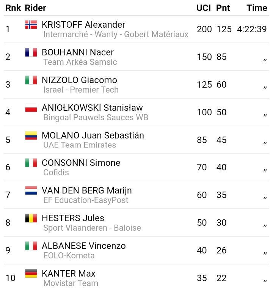Open the Movistar Team page

tap(71, 283)
